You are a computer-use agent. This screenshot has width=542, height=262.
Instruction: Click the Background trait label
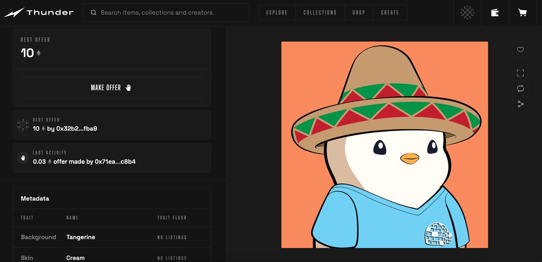click(38, 237)
